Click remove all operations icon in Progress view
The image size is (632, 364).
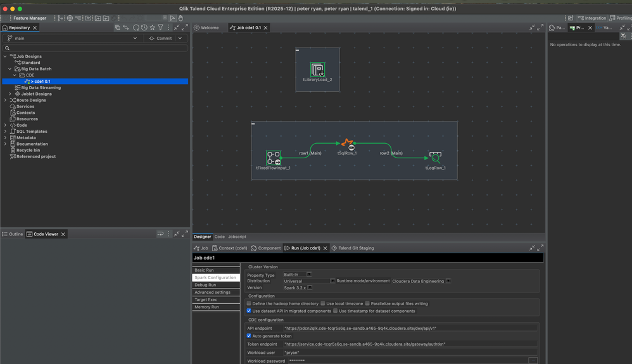[624, 36]
